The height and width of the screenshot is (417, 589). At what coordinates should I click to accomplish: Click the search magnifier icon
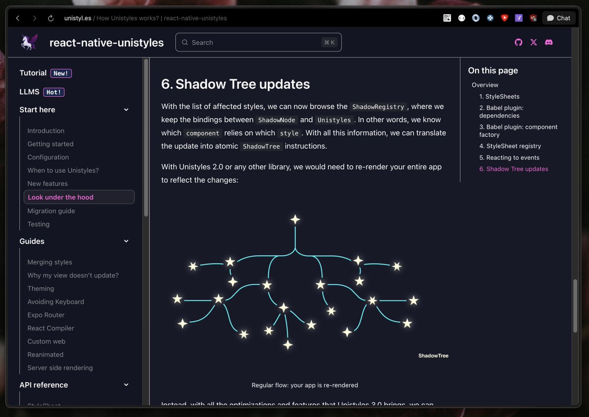[x=185, y=43]
